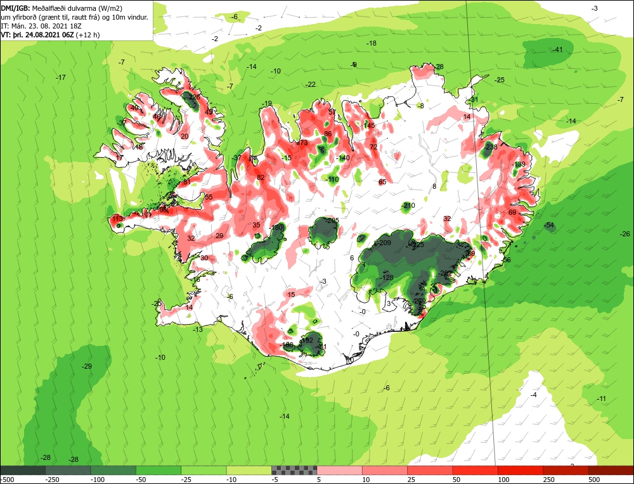
Task: Click the subtitle line 'um yfirborð (grænt til, rautt frá)'
Action: tap(51, 17)
